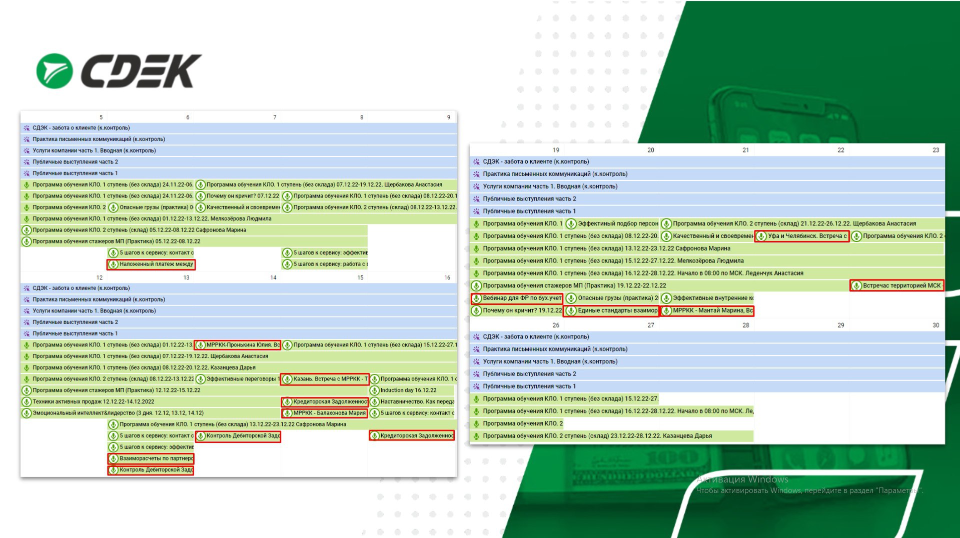The image size is (960, 538).
Task: Open СДЭК - забота о клиенте in week 26–30
Action: coord(707,337)
